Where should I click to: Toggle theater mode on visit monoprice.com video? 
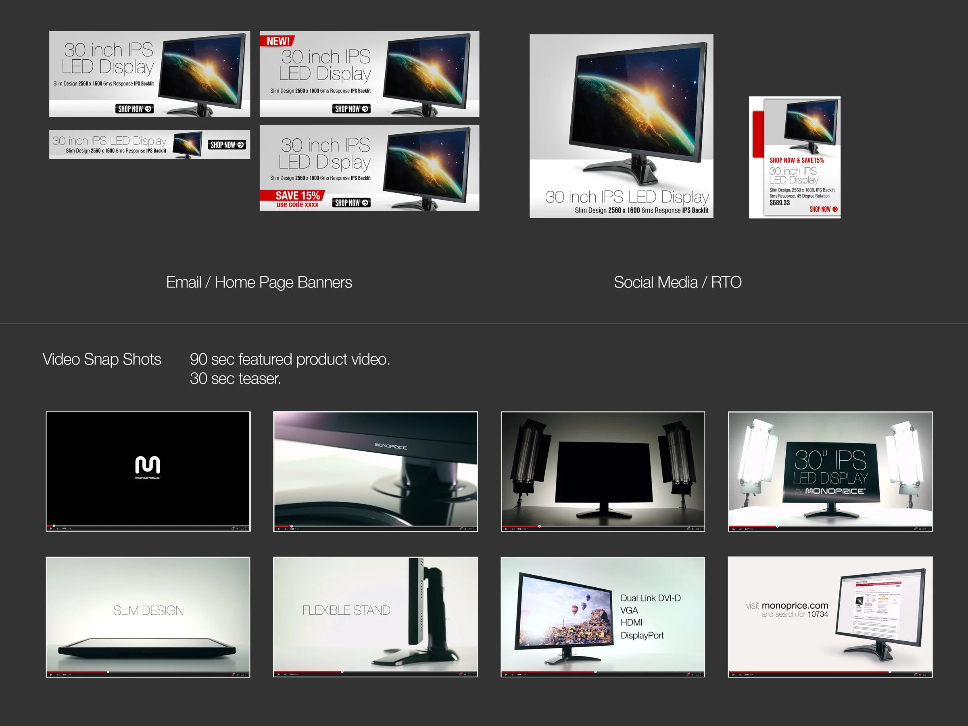pyautogui.click(x=924, y=675)
